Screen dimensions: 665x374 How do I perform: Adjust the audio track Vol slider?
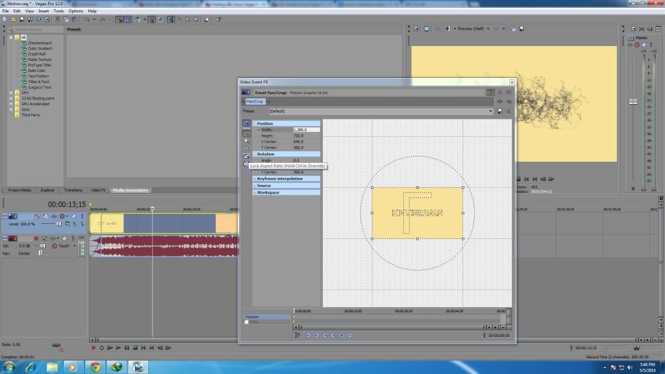coord(42,246)
